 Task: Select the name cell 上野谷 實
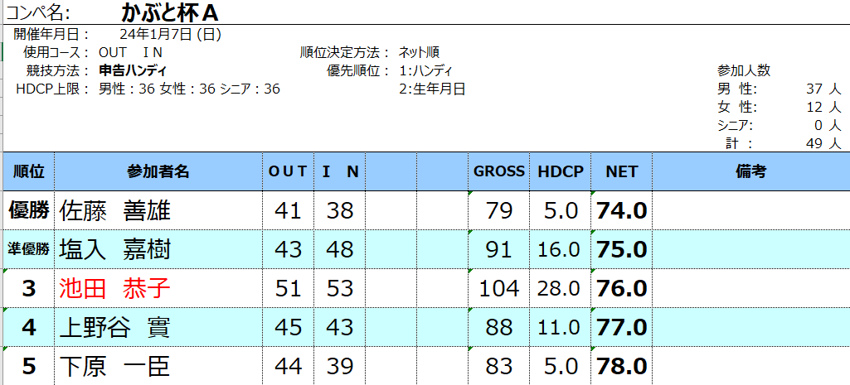pos(158,327)
